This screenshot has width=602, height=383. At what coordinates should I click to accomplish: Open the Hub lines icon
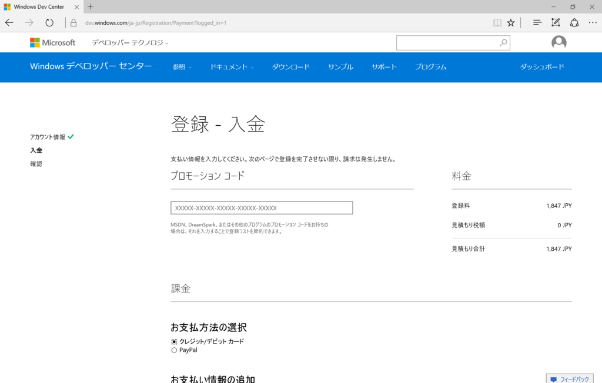537,23
